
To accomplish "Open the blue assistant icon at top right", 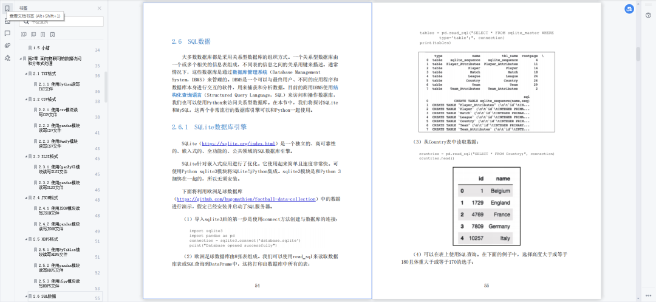I will pyautogui.click(x=629, y=9).
